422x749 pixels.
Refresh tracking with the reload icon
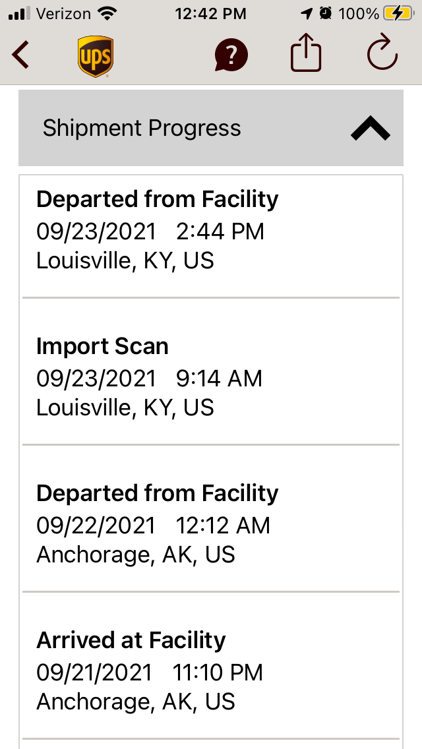click(x=382, y=53)
